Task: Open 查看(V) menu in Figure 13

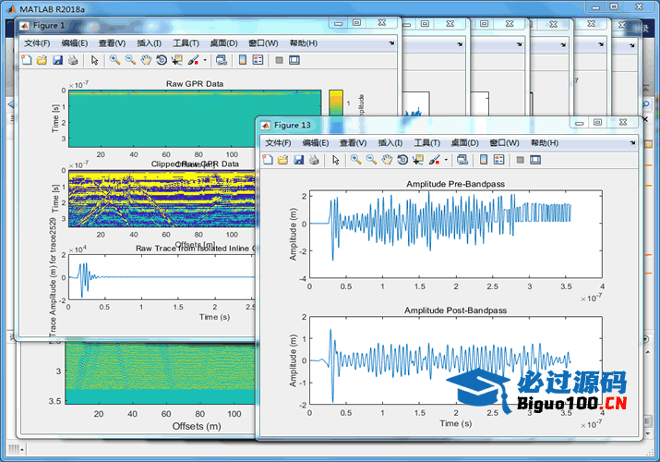Action: click(354, 143)
